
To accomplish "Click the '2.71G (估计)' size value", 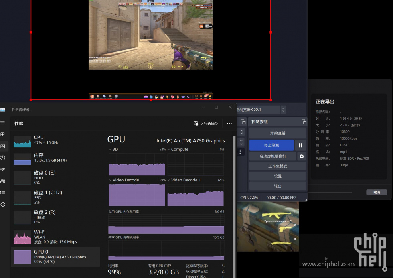I will 350,125.
